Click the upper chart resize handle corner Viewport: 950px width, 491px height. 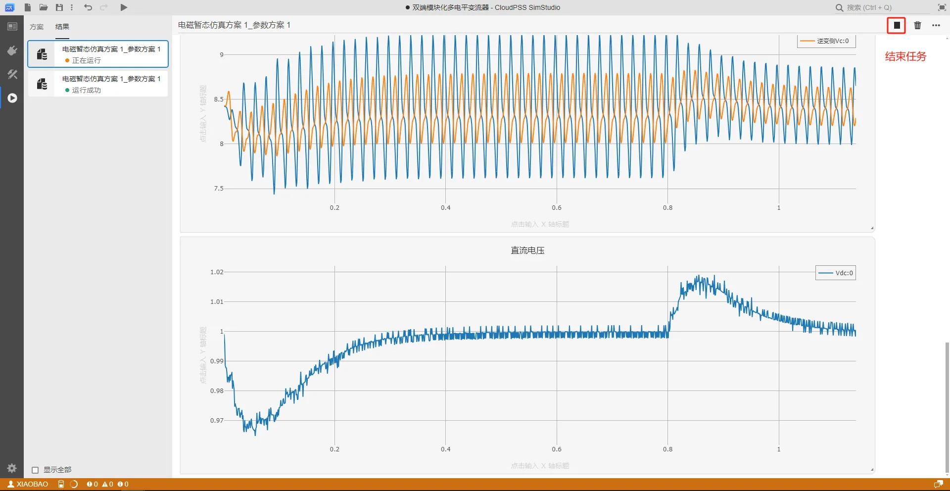pyautogui.click(x=872, y=228)
